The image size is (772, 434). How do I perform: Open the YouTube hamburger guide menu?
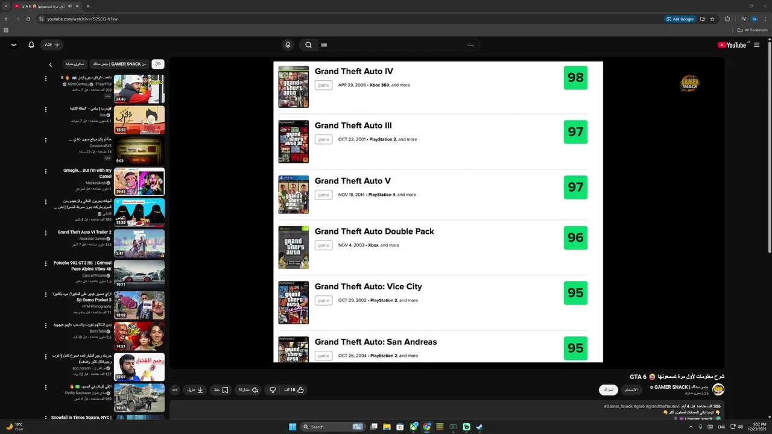coord(756,45)
